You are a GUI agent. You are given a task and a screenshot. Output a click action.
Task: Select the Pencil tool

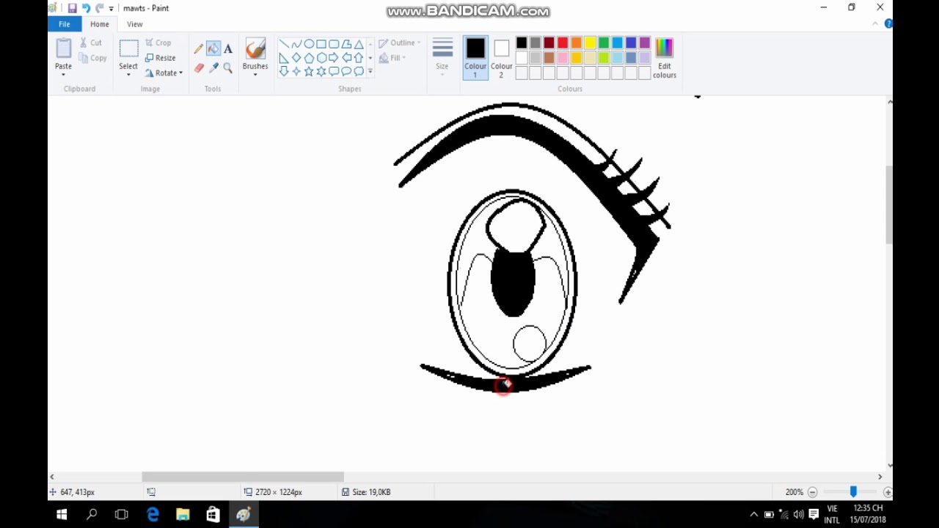coord(198,49)
